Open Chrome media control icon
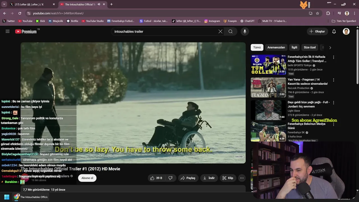The width and height of the screenshot is (359, 202). [x=339, y=13]
